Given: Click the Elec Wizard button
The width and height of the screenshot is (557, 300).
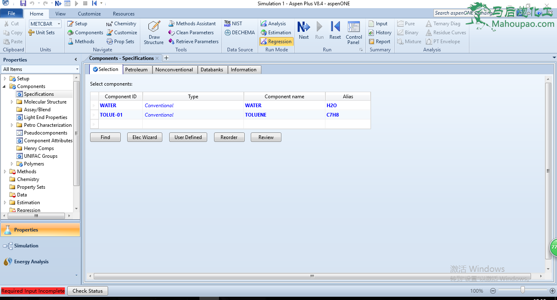Looking at the screenshot, I should pos(145,137).
